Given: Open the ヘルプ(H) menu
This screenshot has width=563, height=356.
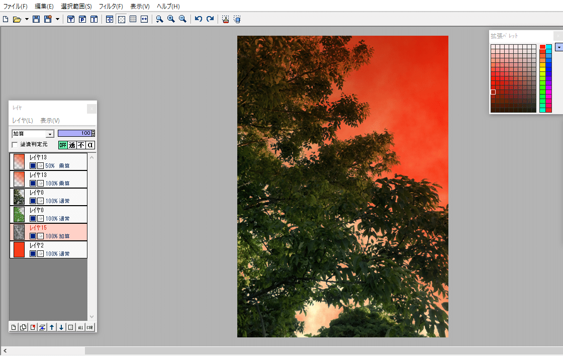Looking at the screenshot, I should click(168, 6).
